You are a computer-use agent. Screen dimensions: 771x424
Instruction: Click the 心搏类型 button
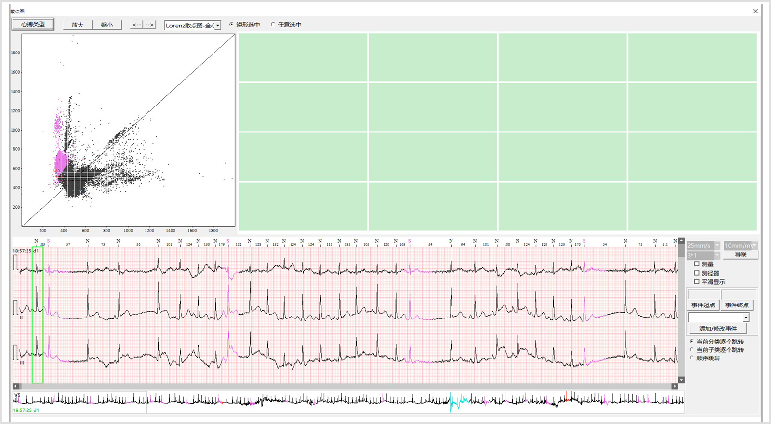pyautogui.click(x=33, y=24)
